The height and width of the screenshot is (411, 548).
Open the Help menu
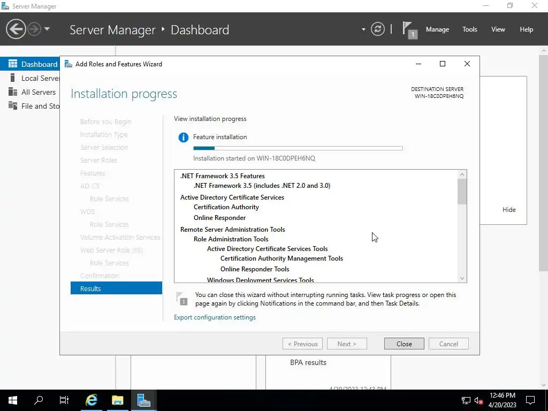coord(527,29)
